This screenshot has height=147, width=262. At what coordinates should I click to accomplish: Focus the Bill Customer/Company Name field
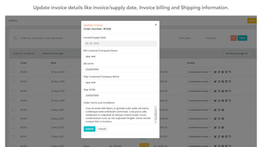120,56
